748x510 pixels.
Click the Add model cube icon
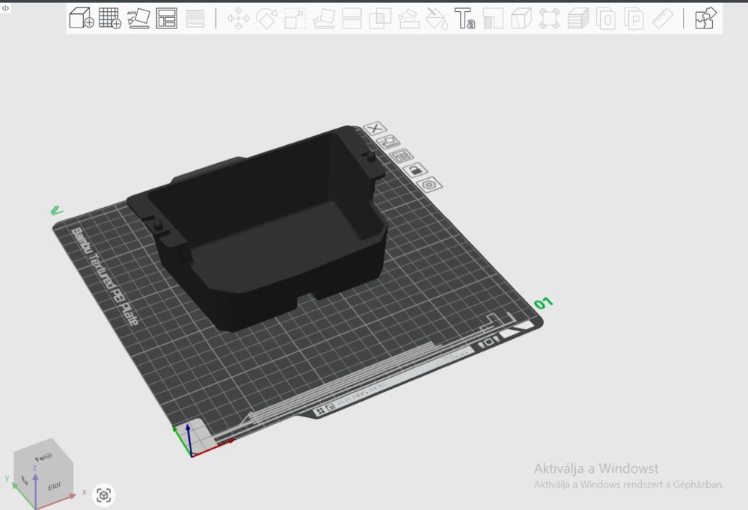coord(81,18)
